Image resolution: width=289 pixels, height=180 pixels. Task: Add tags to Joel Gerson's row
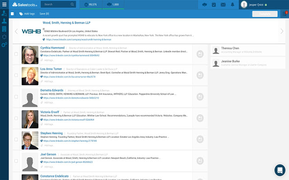click(x=49, y=167)
